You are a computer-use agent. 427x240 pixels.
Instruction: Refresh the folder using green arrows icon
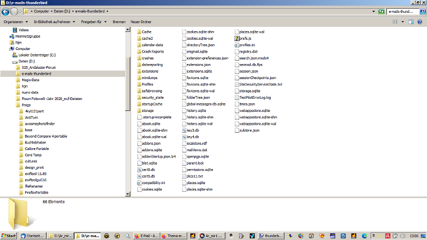pyautogui.click(x=381, y=12)
